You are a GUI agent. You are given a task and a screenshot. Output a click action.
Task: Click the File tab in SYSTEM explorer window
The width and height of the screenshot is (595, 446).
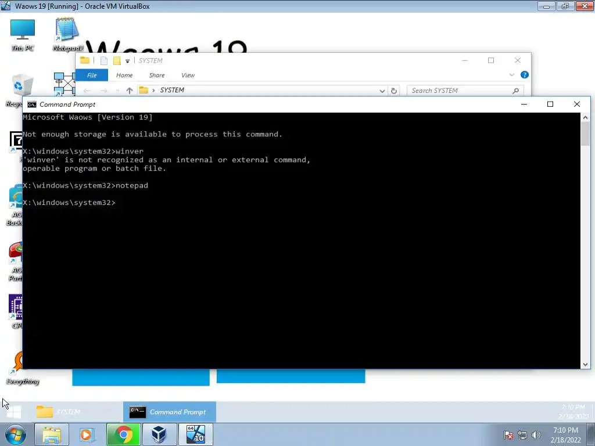[92, 75]
